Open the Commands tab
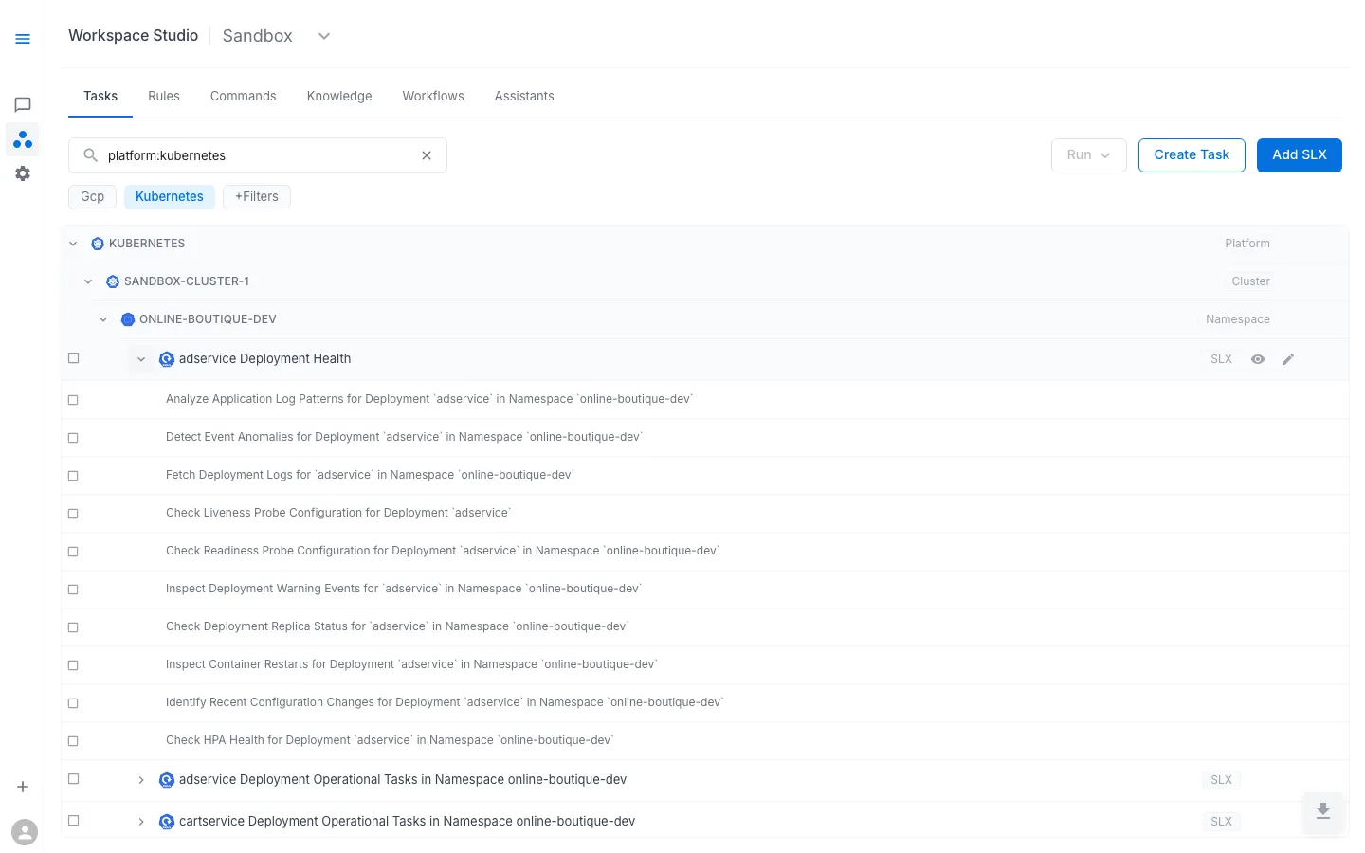 (x=243, y=96)
